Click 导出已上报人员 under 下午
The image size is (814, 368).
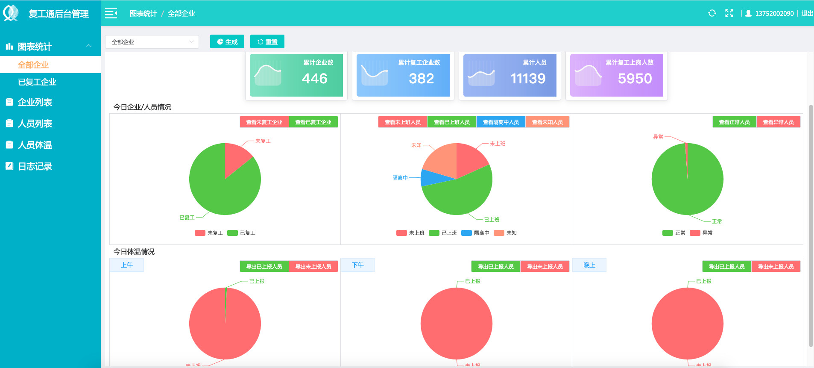click(496, 266)
